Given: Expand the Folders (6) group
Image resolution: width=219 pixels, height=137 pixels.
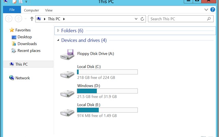Looking at the screenshot, I should [58, 31].
